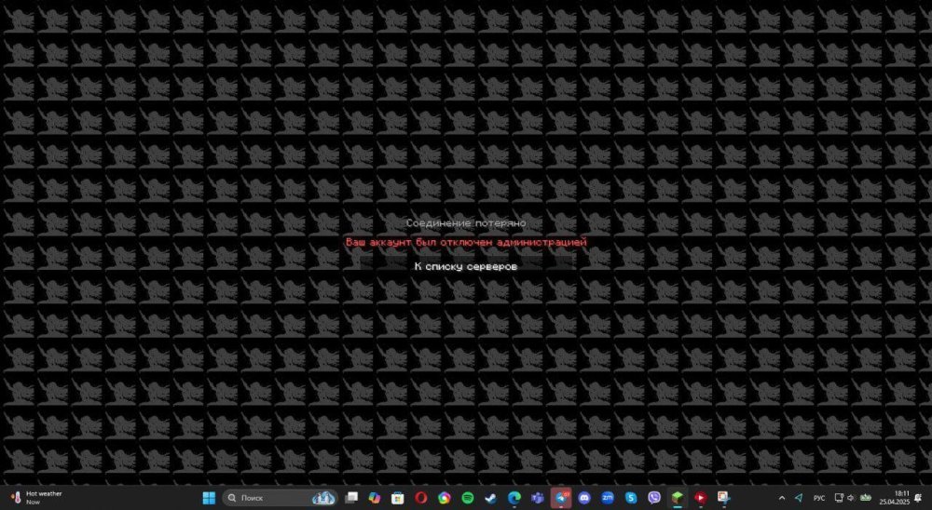Click the green battery tray icon
932x510 pixels.
point(866,498)
